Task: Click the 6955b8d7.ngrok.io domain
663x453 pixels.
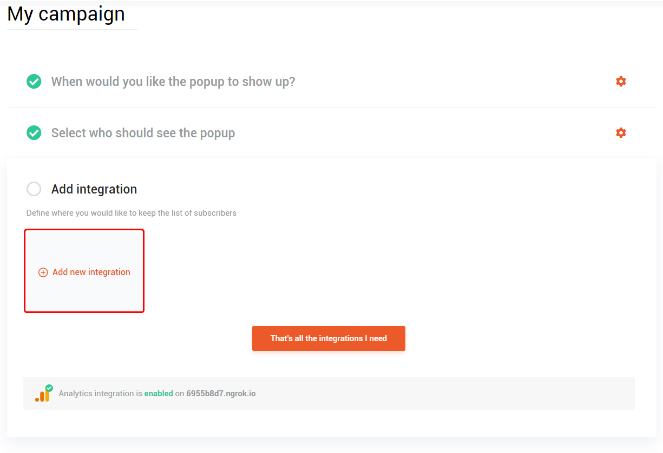Action: coord(221,394)
